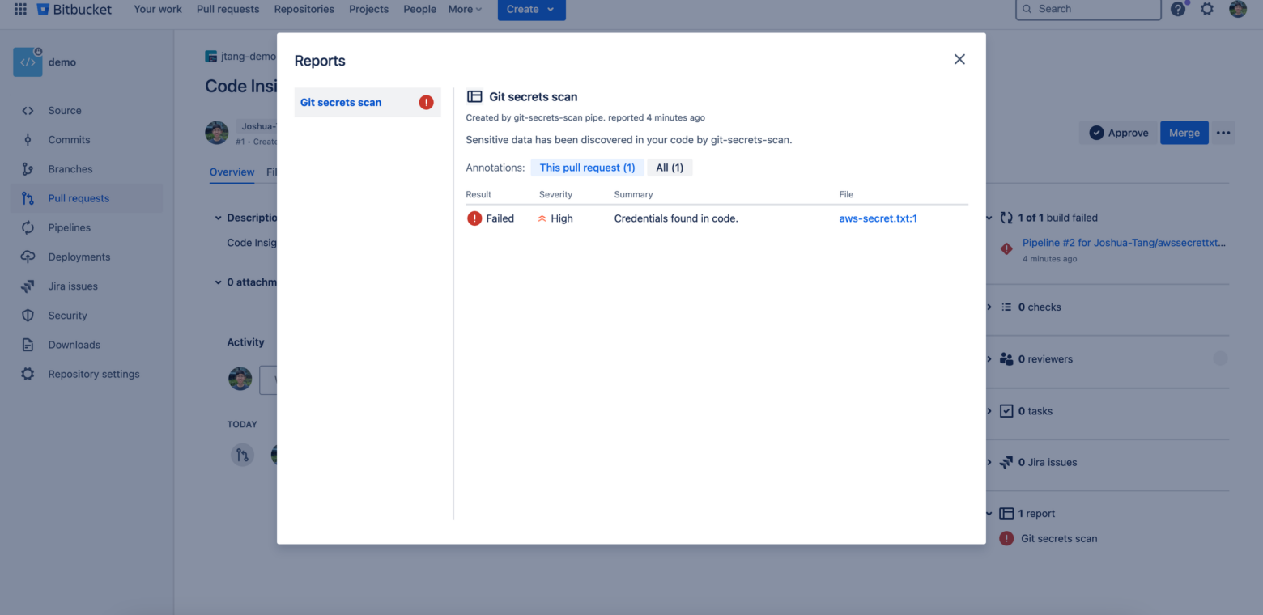1263x615 pixels.
Task: Select the Git secrets scan report tab
Action: coord(368,102)
